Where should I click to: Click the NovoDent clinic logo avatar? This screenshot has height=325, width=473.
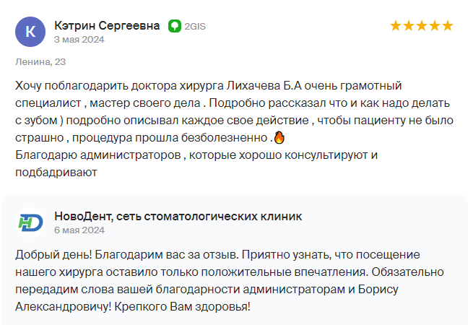pos(30,222)
